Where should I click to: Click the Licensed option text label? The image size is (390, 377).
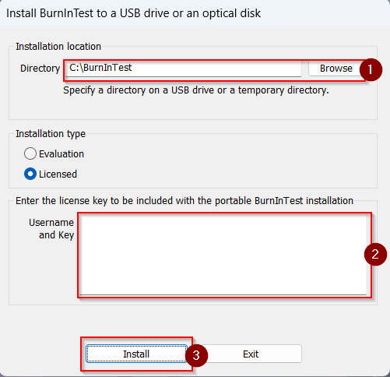pyautogui.click(x=58, y=174)
